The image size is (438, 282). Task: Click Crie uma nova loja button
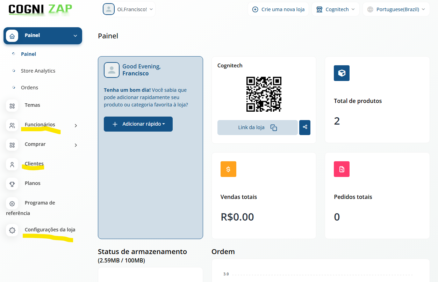[x=278, y=9]
